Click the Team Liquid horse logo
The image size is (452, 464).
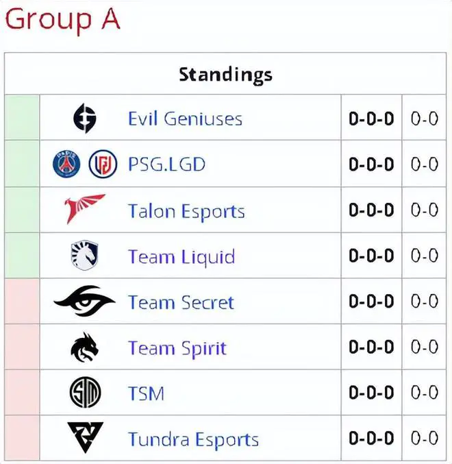84,255
